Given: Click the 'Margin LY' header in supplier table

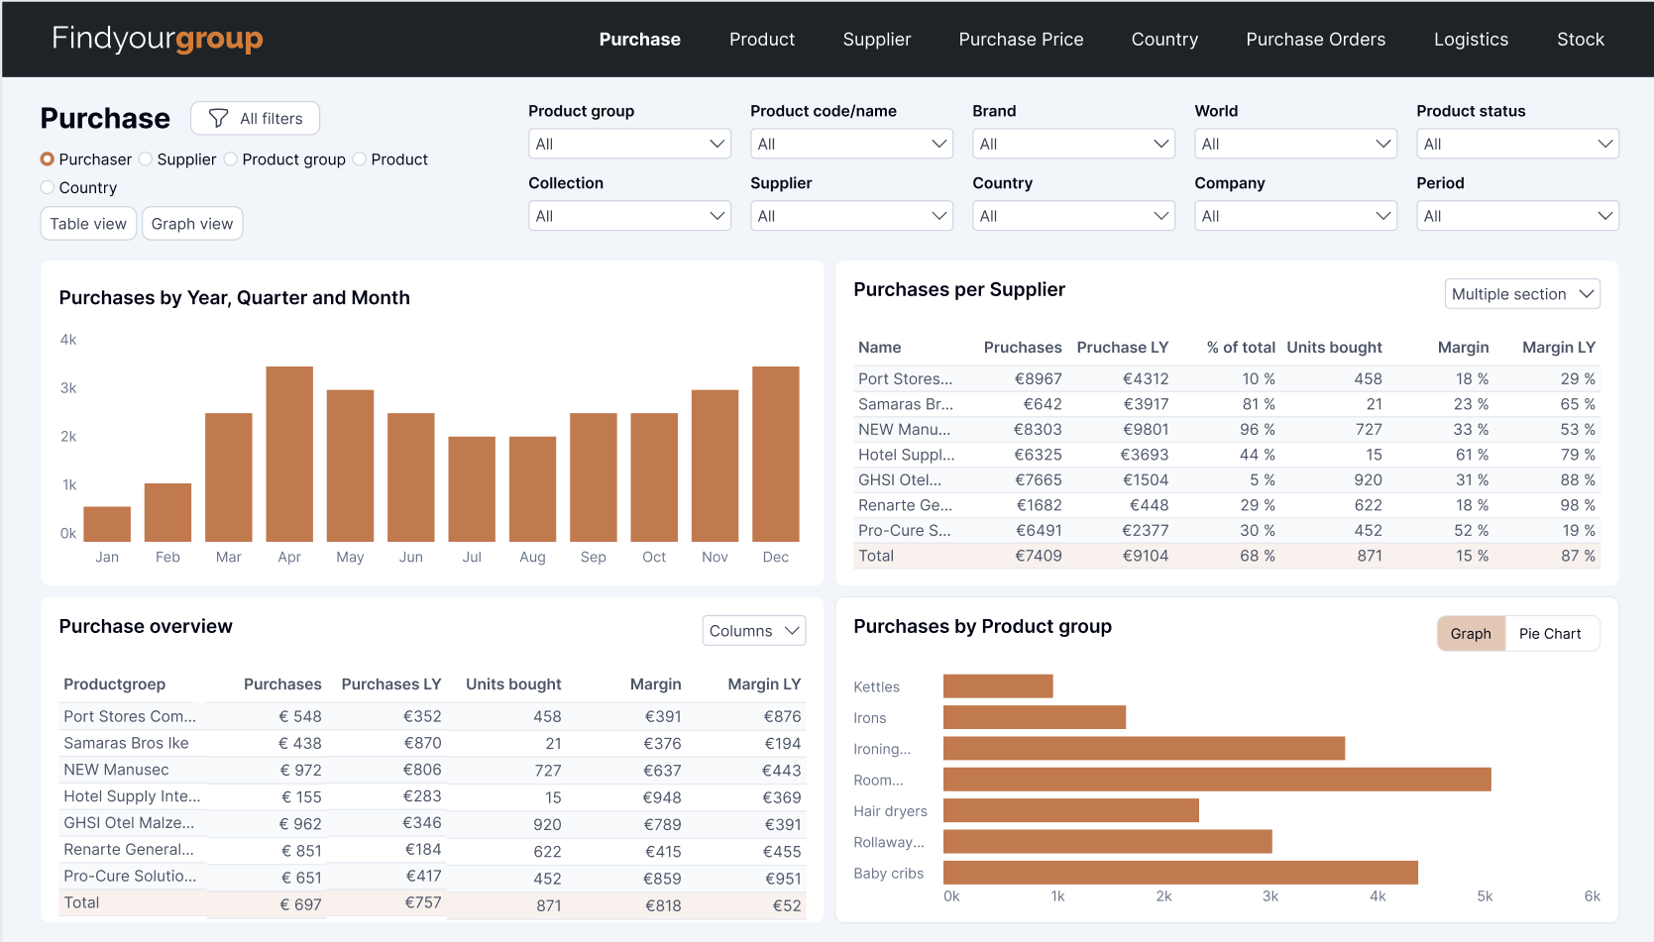Looking at the screenshot, I should (x=1559, y=348).
